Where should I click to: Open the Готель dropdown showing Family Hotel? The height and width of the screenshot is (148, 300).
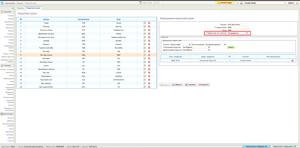pos(180,44)
